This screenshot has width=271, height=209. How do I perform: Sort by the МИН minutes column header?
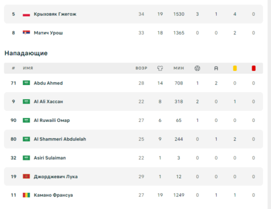pyautogui.click(x=179, y=68)
